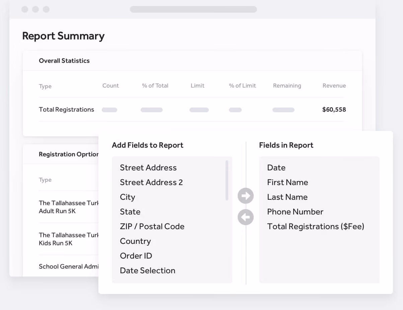Choose Country from Add Fields list

136,241
